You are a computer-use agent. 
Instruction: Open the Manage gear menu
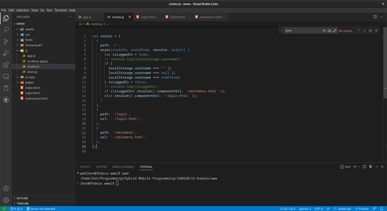(x=6, y=200)
